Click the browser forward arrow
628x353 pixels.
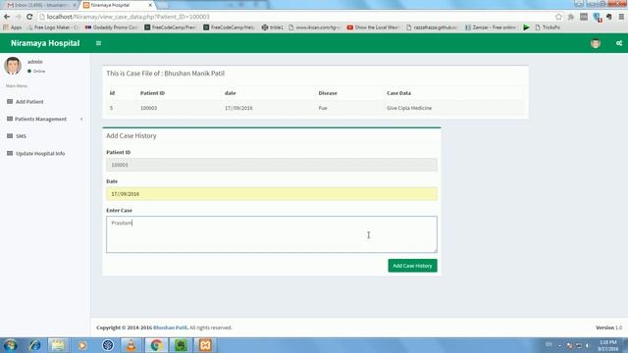(18, 17)
